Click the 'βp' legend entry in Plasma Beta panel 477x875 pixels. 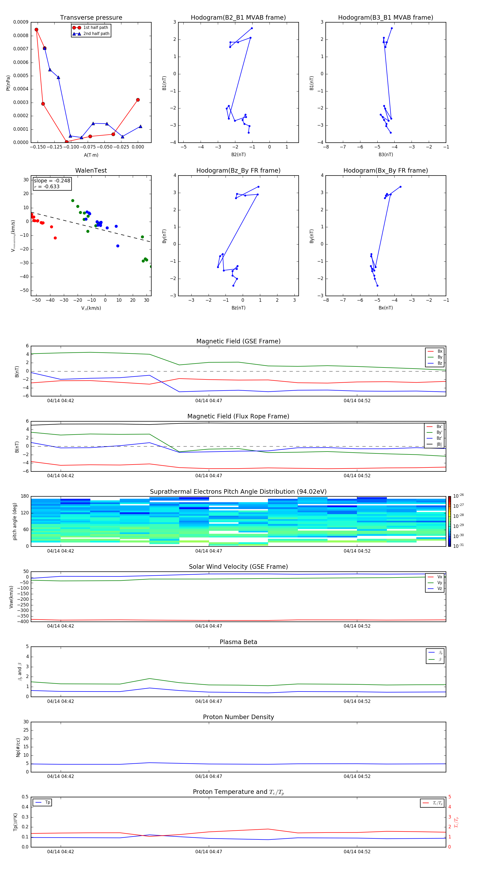pos(435,653)
